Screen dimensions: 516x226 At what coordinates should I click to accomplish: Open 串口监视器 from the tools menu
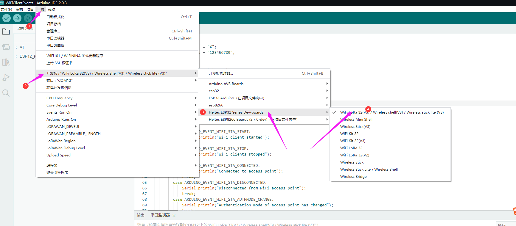(117, 38)
